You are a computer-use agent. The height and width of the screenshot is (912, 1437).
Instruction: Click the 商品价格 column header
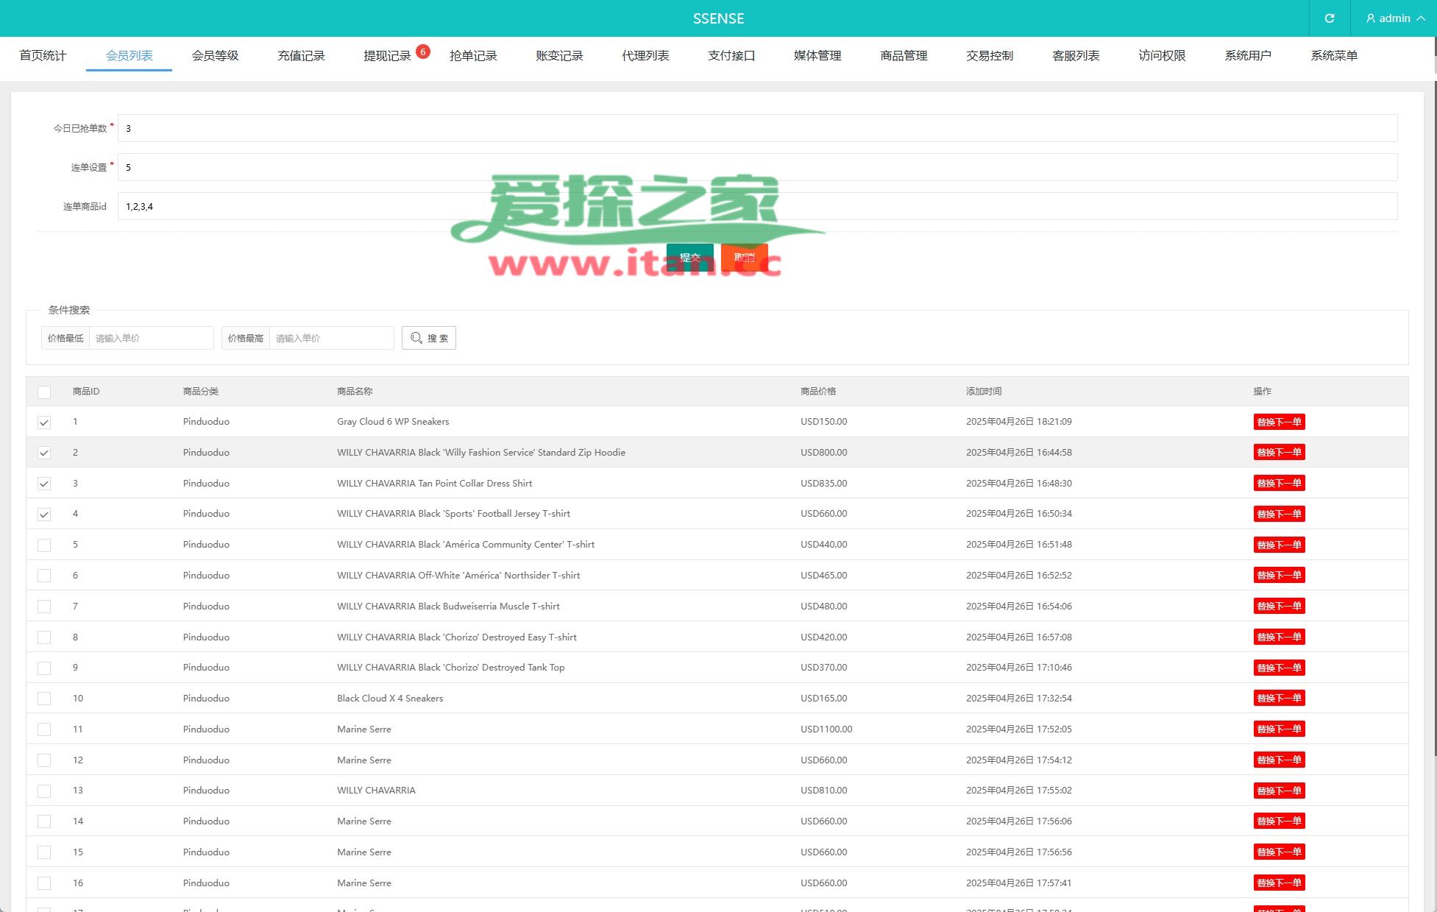point(818,392)
